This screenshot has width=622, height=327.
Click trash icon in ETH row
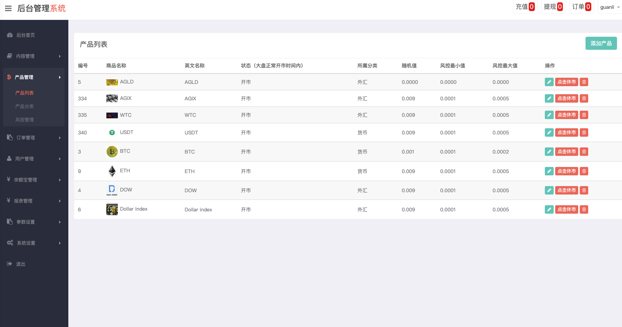tap(584, 171)
